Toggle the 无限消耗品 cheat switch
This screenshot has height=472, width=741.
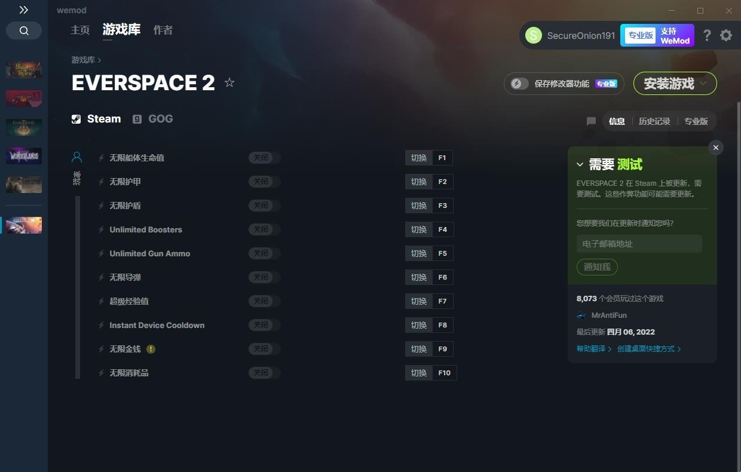tap(265, 373)
